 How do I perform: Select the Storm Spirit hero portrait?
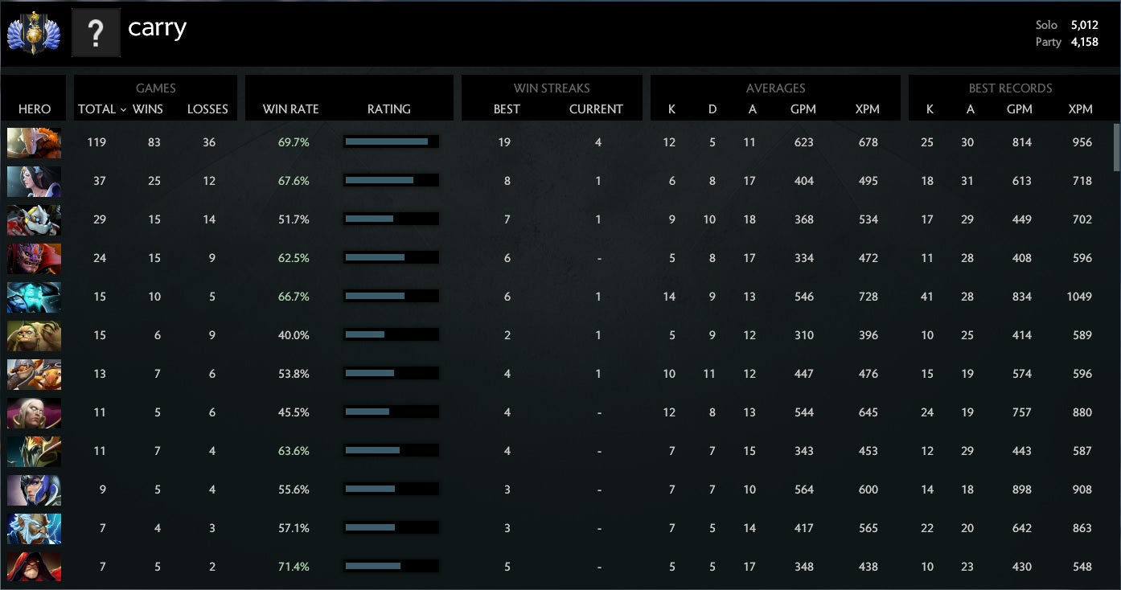34,297
